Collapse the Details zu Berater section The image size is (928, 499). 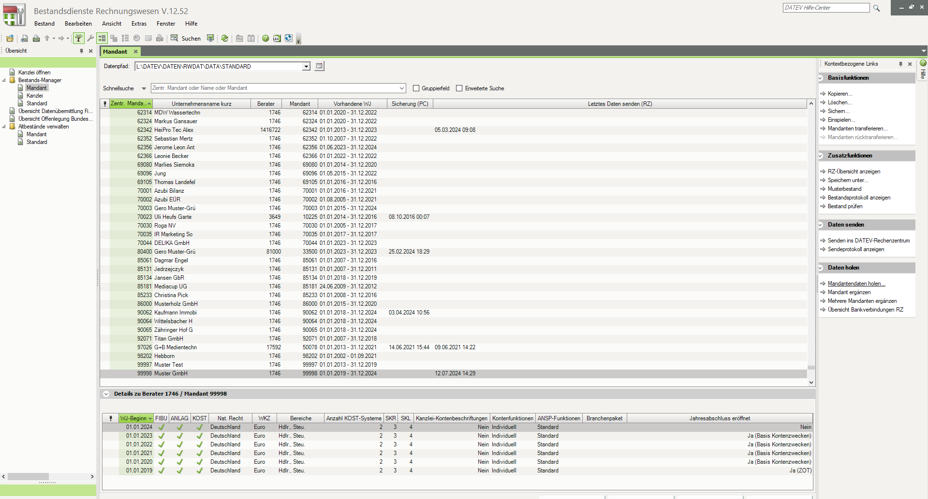click(x=106, y=394)
